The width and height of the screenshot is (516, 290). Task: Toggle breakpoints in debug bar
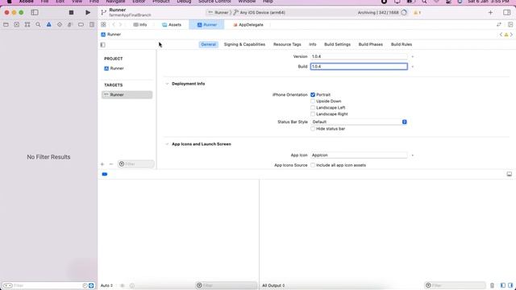[x=105, y=174]
